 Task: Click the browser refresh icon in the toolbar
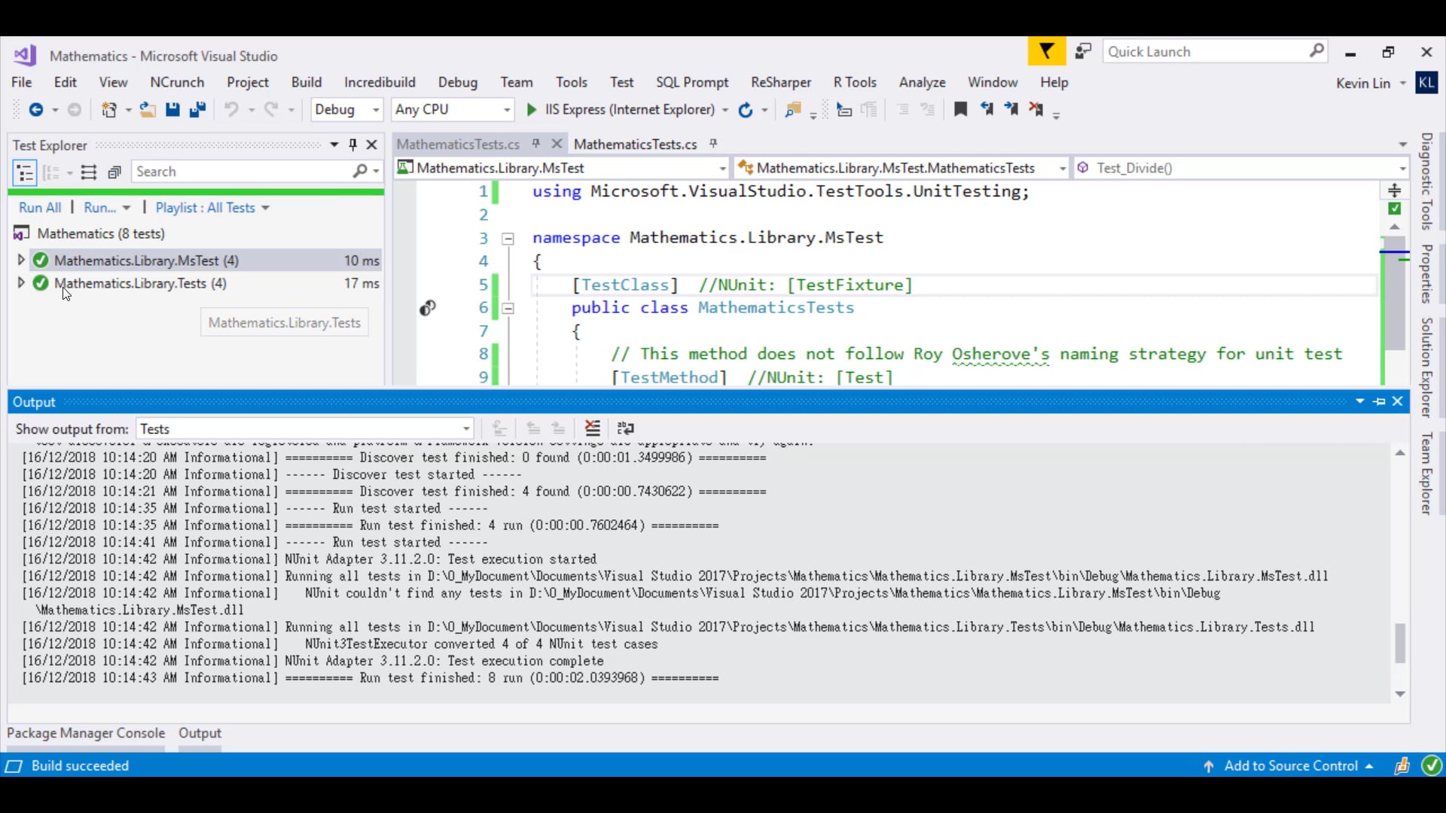point(745,110)
